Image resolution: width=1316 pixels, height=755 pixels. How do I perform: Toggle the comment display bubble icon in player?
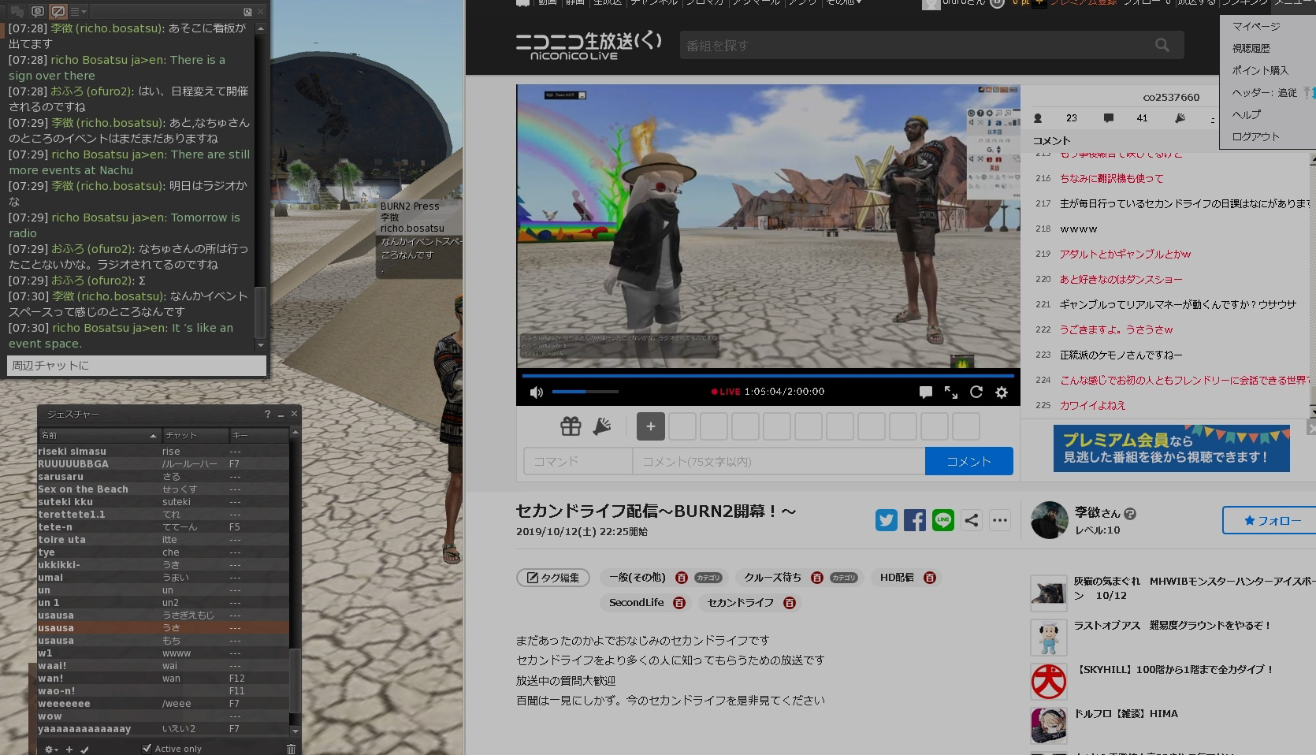pos(926,392)
